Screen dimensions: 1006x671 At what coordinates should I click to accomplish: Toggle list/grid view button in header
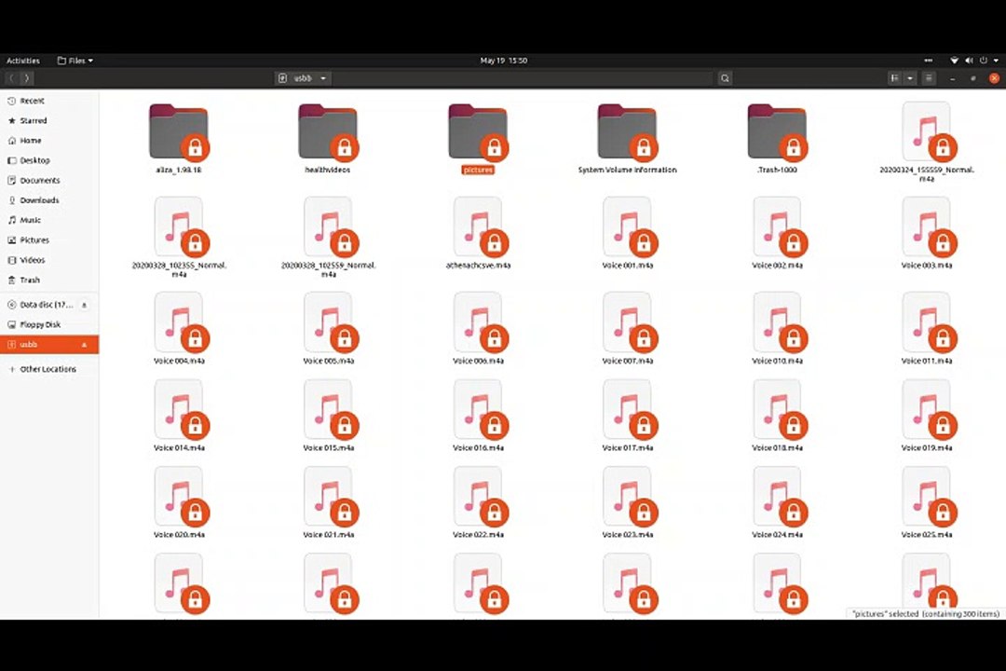click(x=894, y=78)
